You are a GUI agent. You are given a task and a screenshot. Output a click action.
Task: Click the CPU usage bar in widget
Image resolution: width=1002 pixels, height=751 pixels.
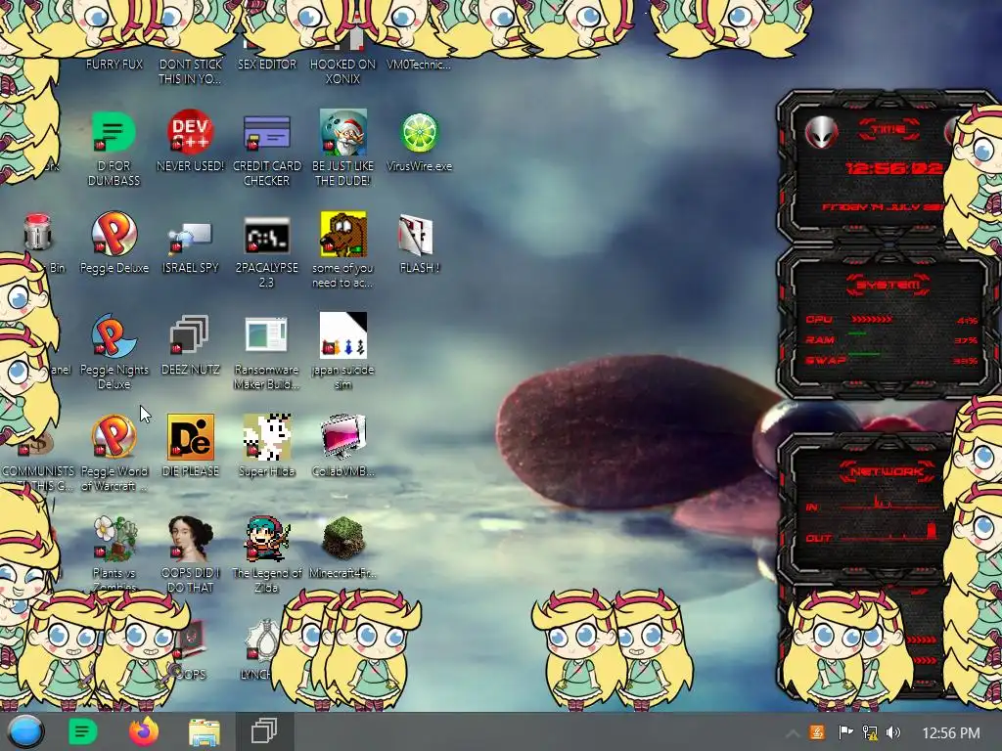point(872,319)
